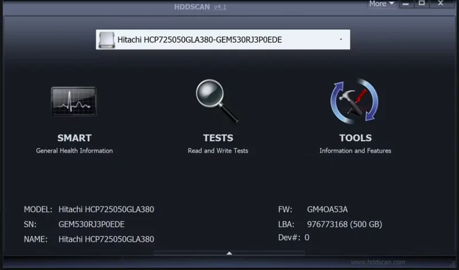Click the magnifying glass TESTS icon
This screenshot has width=459, height=270.
click(x=217, y=101)
